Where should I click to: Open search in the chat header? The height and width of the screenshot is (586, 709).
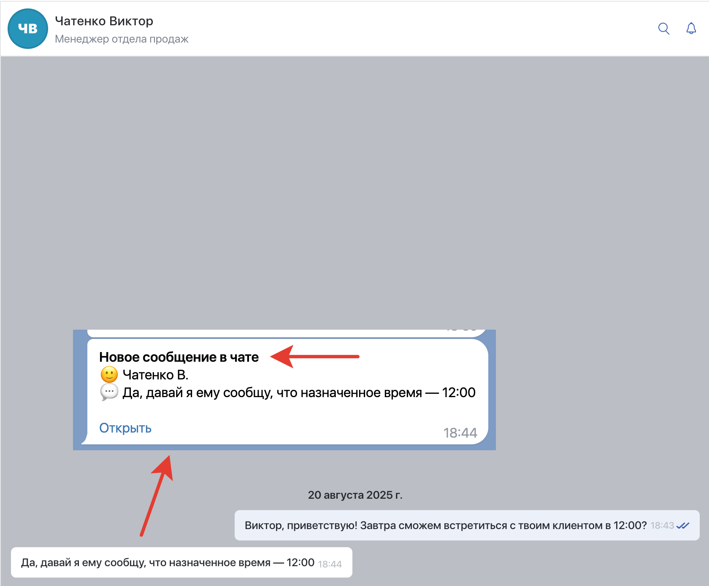point(664,29)
